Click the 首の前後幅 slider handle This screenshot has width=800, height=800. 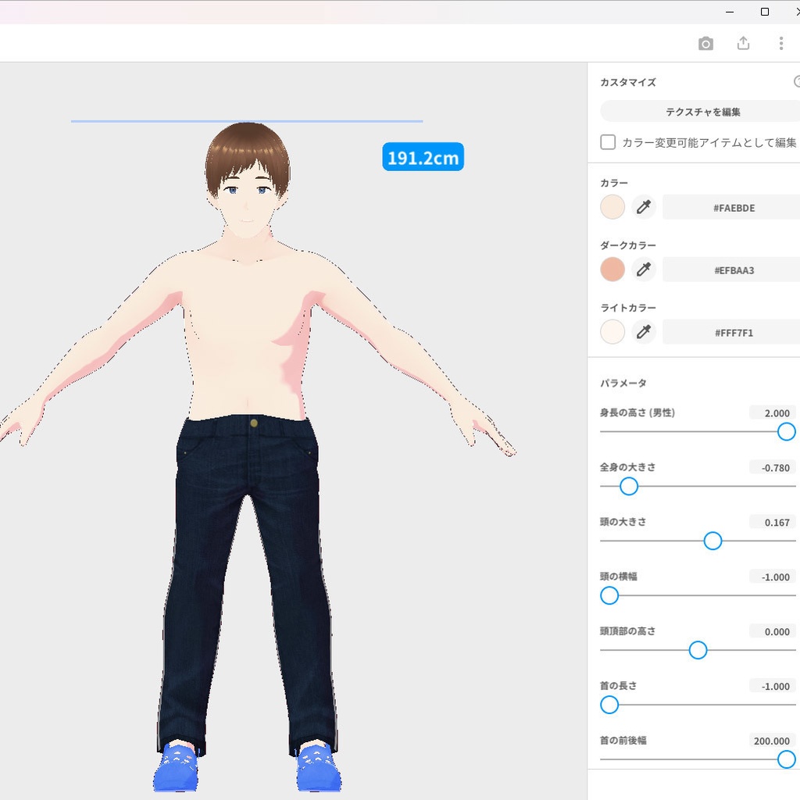786,759
